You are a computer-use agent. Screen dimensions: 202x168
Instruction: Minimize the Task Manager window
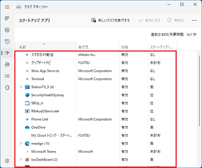[169, 4]
